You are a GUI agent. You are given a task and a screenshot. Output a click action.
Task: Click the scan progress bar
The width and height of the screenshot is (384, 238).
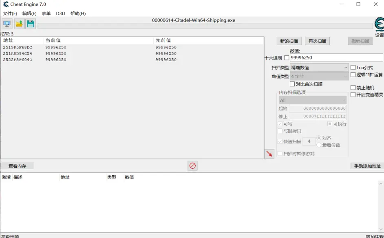[x=205, y=26]
